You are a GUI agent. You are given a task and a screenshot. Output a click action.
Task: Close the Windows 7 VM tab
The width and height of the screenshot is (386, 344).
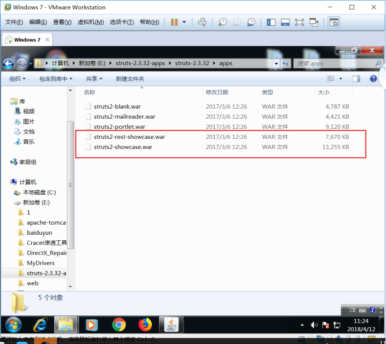[47, 40]
